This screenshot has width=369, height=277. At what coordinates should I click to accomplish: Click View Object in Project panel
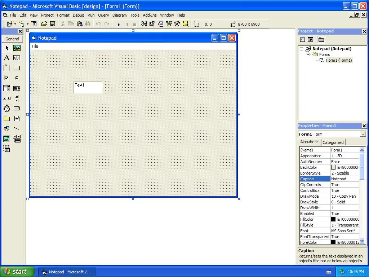pos(311,40)
